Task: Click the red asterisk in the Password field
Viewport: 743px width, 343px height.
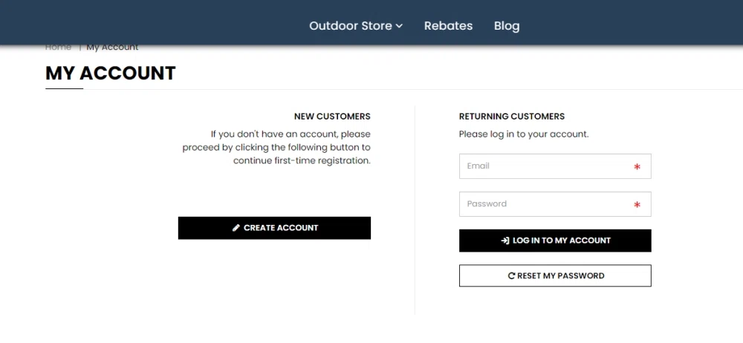Action: 637,205
